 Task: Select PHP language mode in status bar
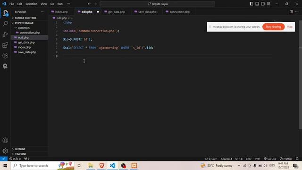[258, 159]
